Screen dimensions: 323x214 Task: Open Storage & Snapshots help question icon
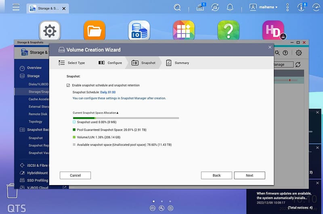pos(285,53)
